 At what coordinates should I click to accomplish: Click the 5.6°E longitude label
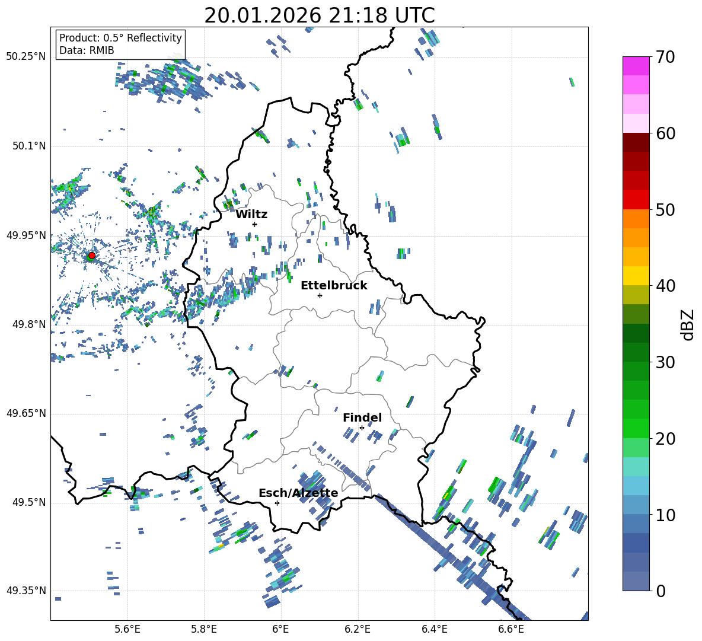pyautogui.click(x=127, y=629)
